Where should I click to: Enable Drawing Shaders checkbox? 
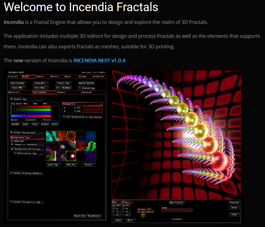point(12,173)
